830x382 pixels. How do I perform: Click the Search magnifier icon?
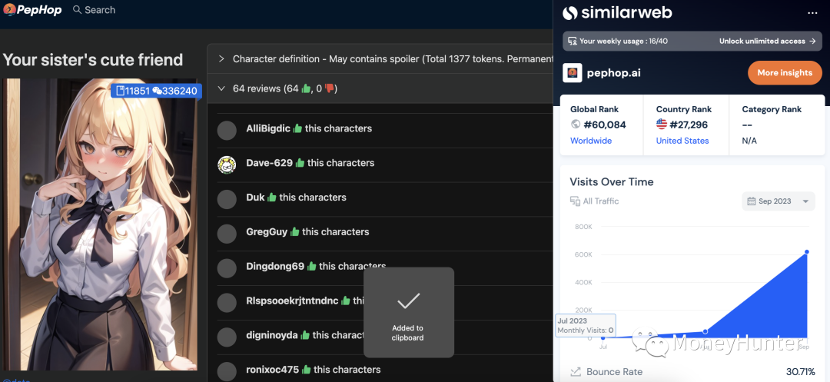pyautogui.click(x=77, y=10)
